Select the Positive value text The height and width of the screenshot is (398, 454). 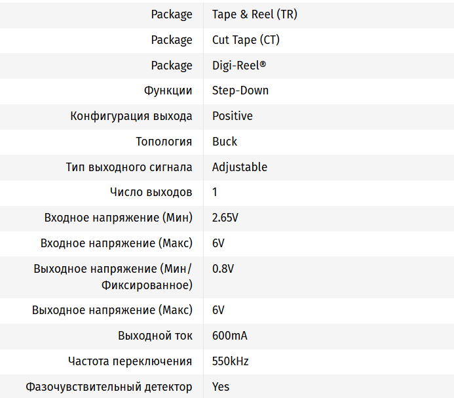(x=232, y=116)
